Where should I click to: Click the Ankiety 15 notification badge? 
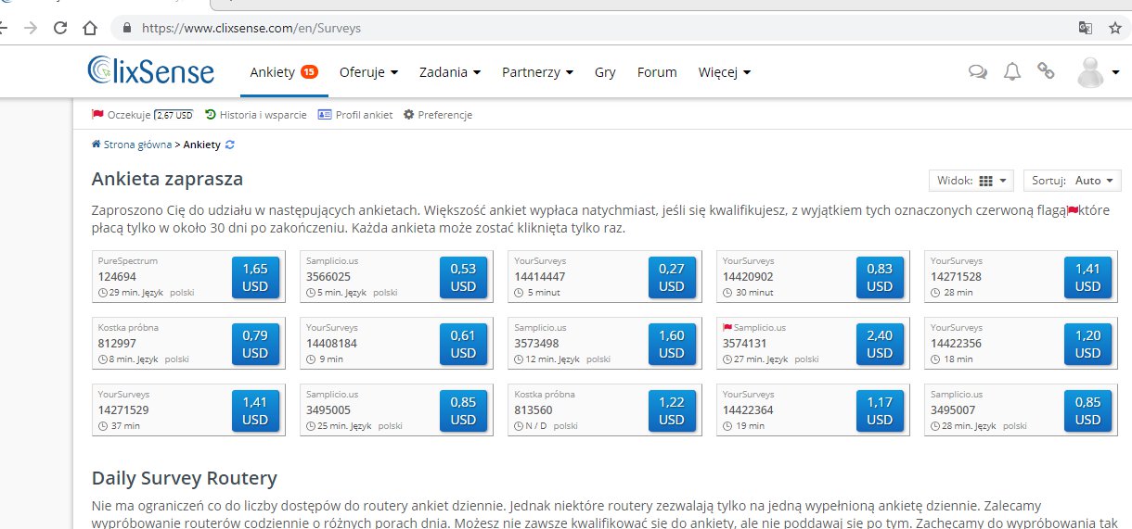[309, 71]
